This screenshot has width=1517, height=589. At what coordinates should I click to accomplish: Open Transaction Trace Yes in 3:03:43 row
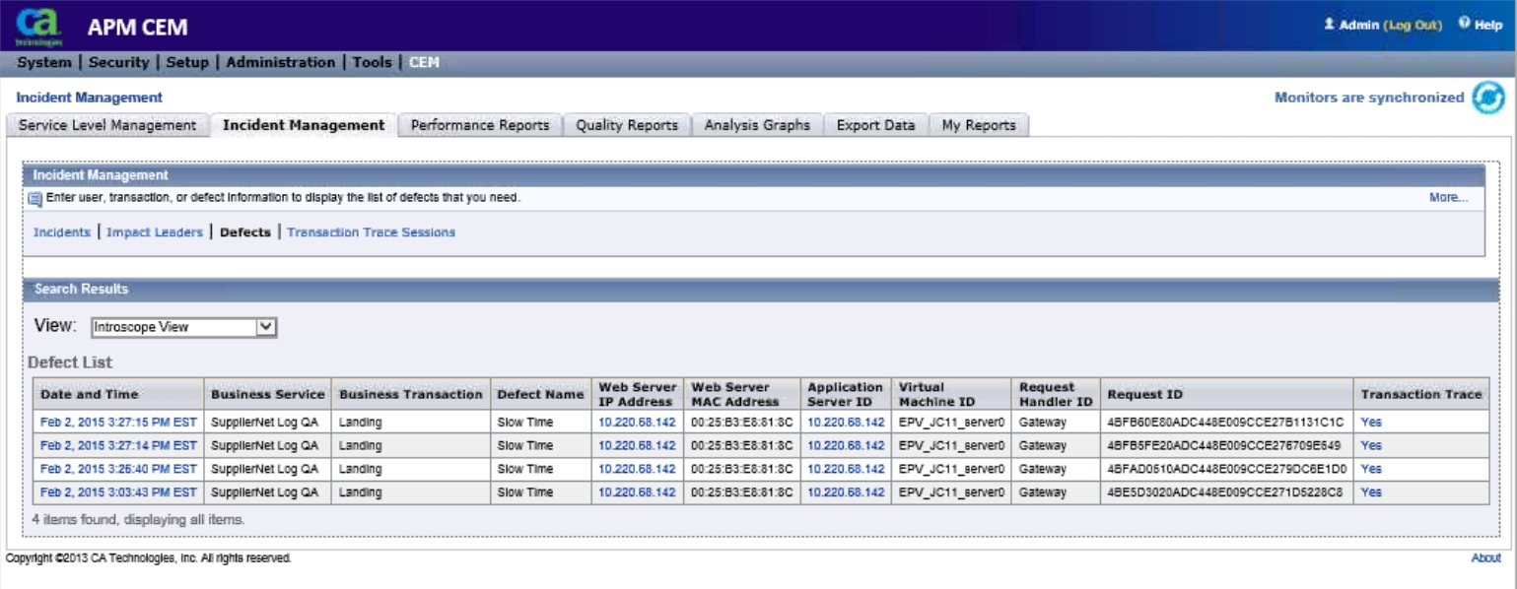coord(1371,492)
